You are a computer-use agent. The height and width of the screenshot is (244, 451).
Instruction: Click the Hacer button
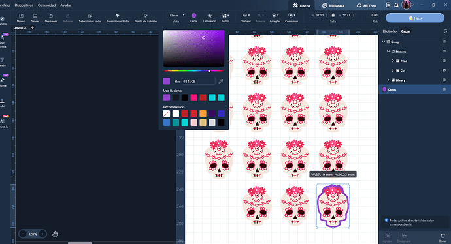415,18
